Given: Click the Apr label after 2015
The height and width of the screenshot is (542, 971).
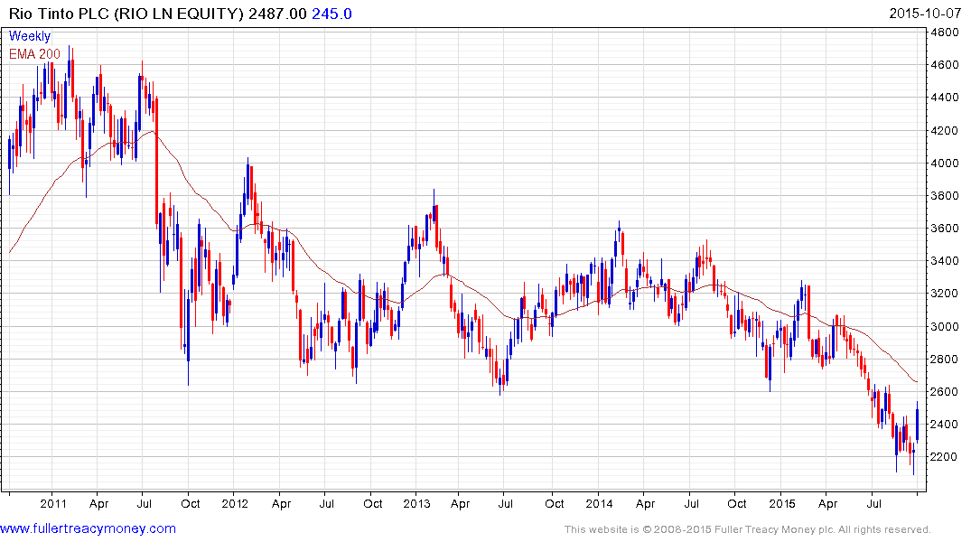Looking at the screenshot, I should (x=828, y=503).
